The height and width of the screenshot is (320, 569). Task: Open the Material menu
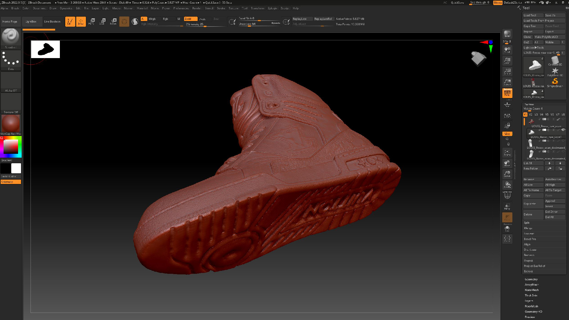[x=142, y=8]
